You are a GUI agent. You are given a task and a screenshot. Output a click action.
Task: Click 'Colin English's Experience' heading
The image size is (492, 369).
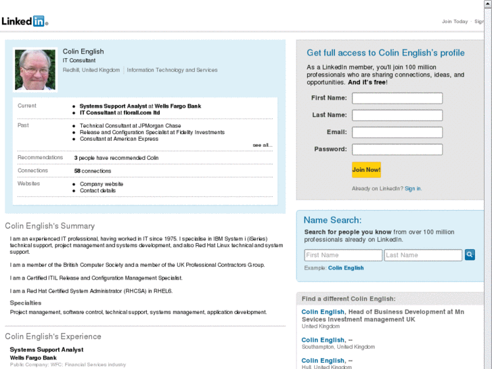pyautogui.click(x=53, y=337)
